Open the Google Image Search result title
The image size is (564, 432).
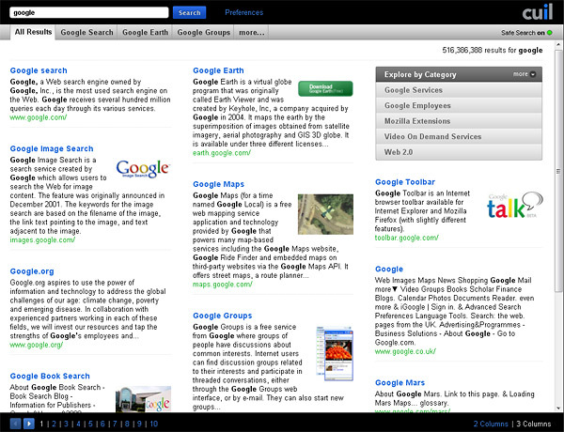pyautogui.click(x=52, y=148)
